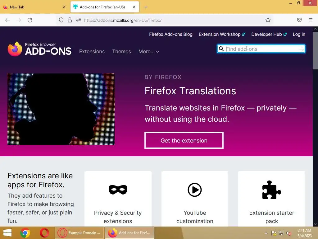
Task: Open a new tab with the plus button
Action: (146, 7)
